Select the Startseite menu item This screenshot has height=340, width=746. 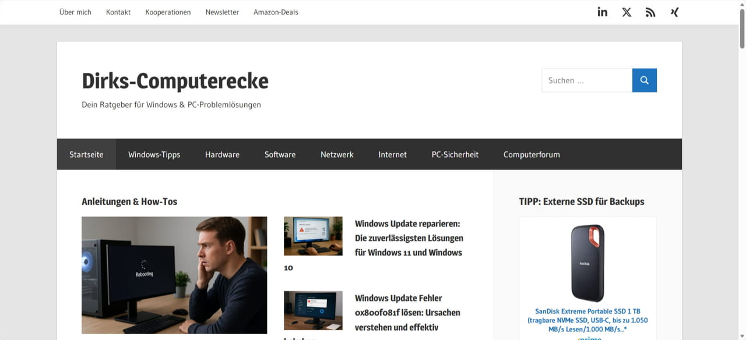point(86,154)
